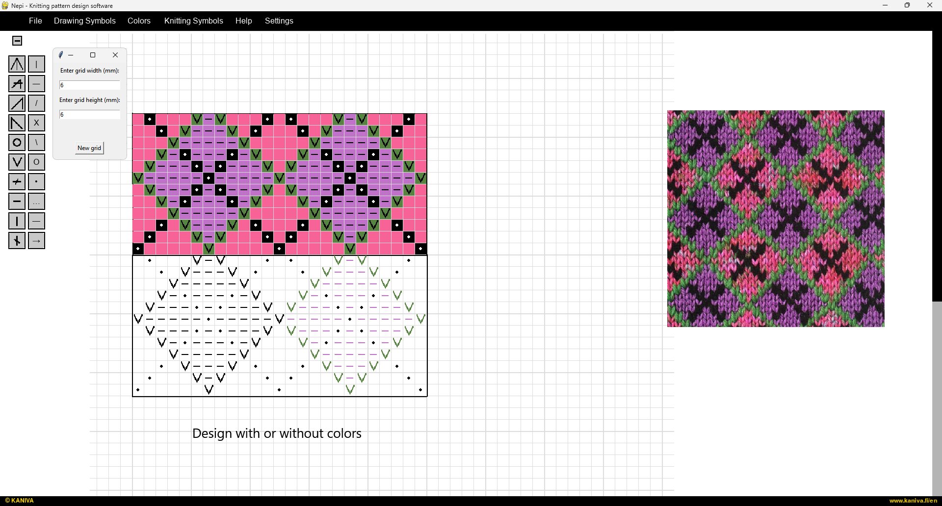Open the Drawing Symbols menu
Image resolution: width=942 pixels, height=506 pixels.
point(84,21)
